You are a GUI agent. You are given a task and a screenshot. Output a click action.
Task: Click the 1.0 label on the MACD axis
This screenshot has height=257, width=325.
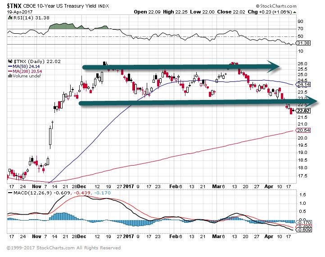302,203
